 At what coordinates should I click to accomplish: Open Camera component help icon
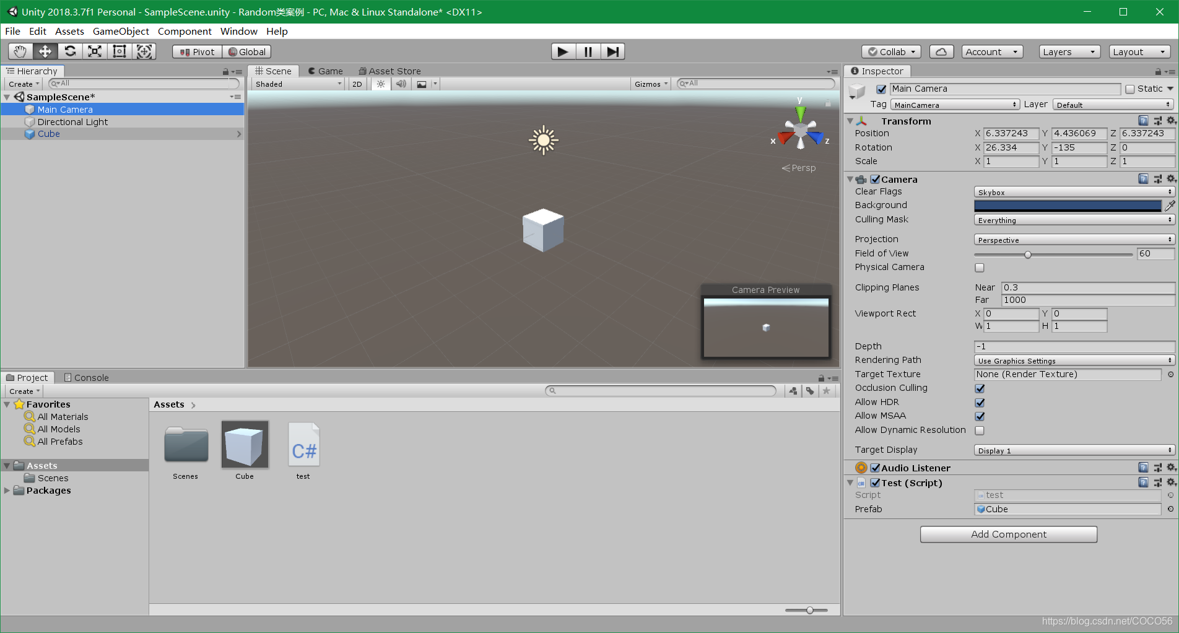pyautogui.click(x=1143, y=179)
